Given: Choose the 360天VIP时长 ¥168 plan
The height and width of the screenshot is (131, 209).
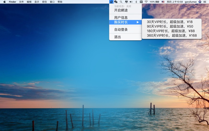Looking at the screenshot, I should pyautogui.click(x=172, y=35).
